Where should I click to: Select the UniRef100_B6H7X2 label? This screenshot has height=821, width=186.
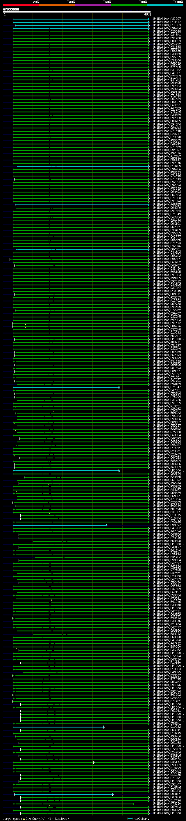(x=167, y=413)
